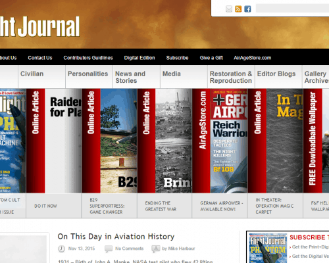Open Contributors Guidlines page
The height and width of the screenshot is (263, 329).
coord(88,58)
